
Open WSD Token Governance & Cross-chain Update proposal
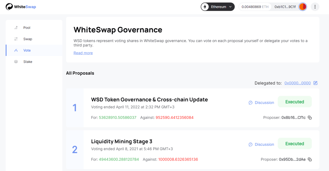click(149, 100)
